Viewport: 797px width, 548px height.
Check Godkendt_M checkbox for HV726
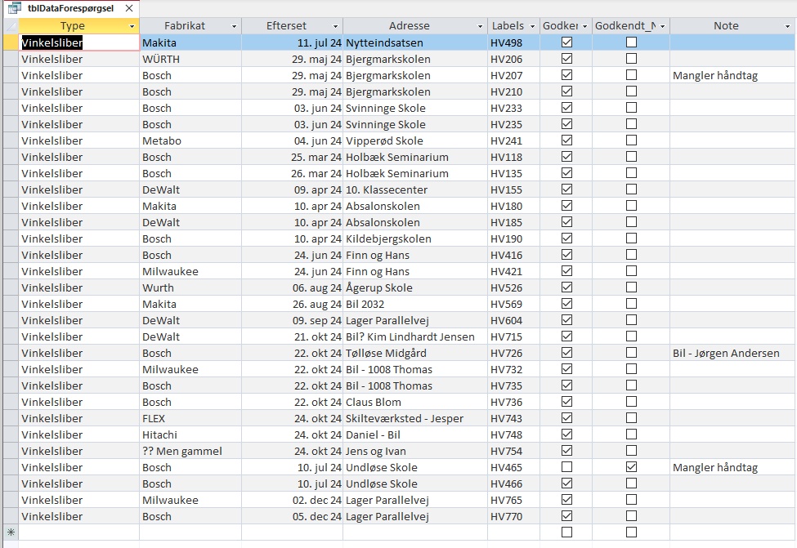coord(631,353)
